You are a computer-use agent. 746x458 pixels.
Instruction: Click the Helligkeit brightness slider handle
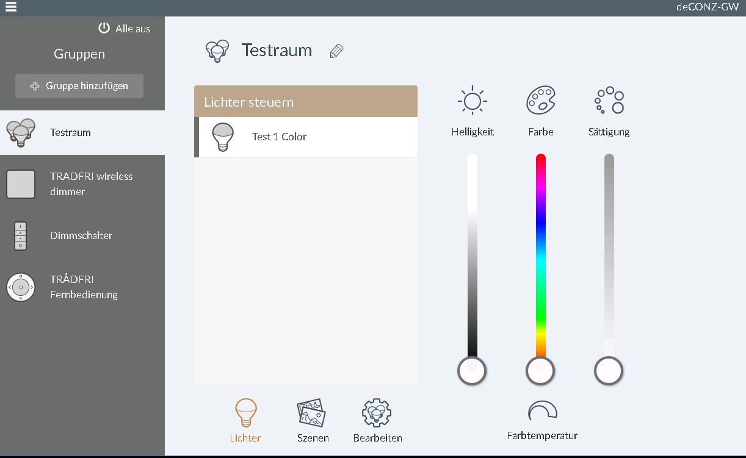click(472, 370)
